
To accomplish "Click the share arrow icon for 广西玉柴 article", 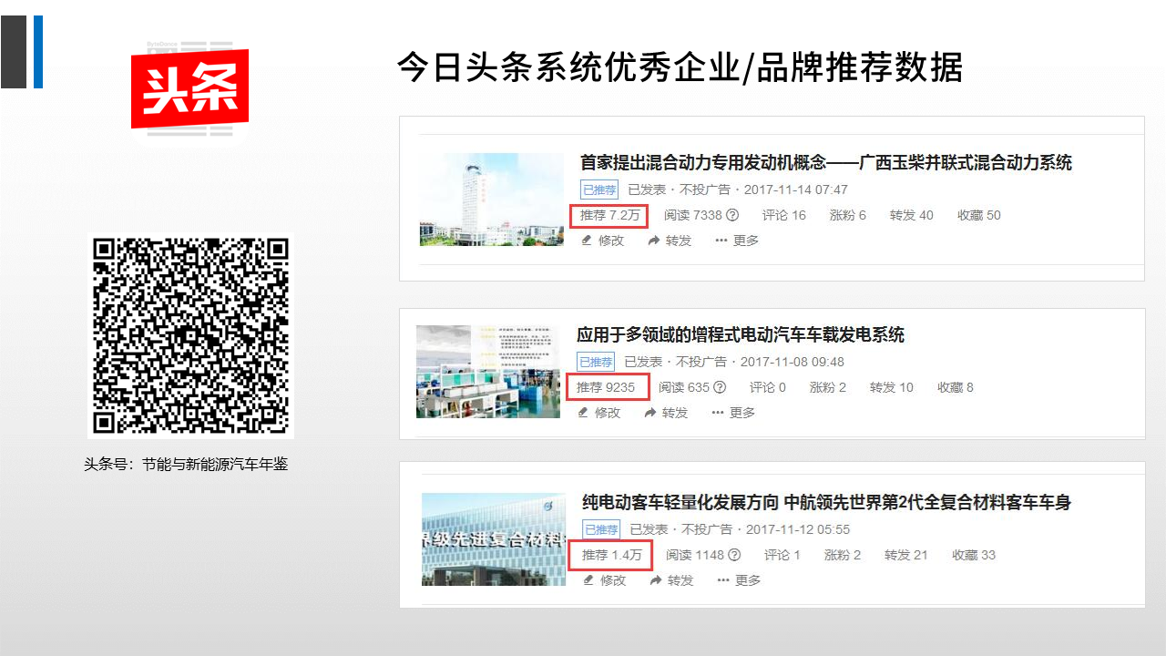I will tap(654, 241).
